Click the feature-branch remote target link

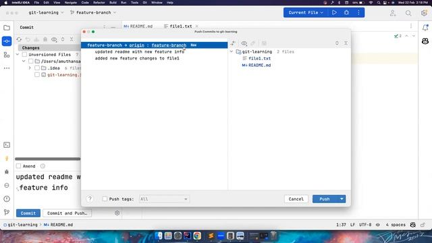pos(169,45)
